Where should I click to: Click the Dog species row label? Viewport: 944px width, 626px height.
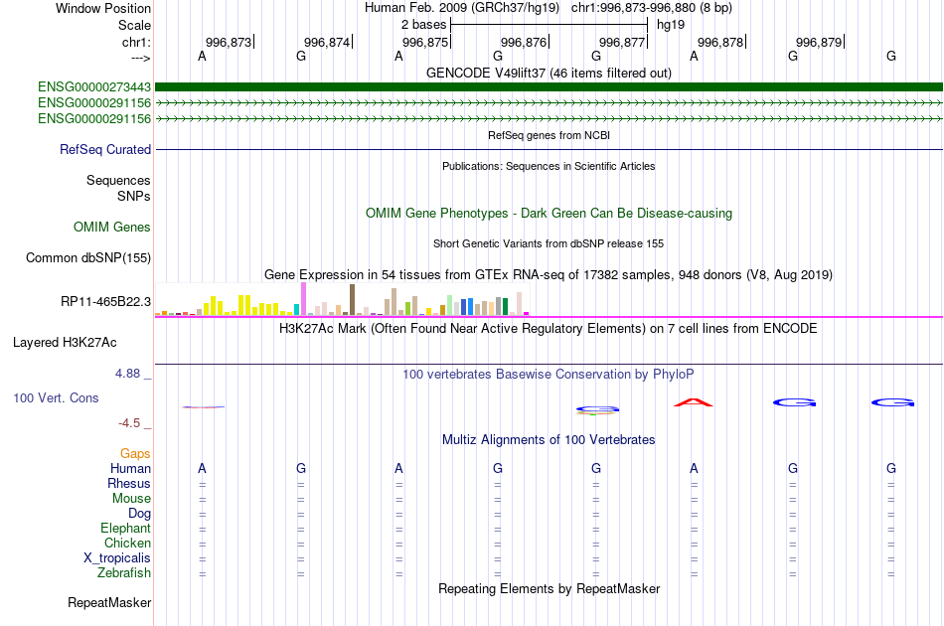[140, 514]
